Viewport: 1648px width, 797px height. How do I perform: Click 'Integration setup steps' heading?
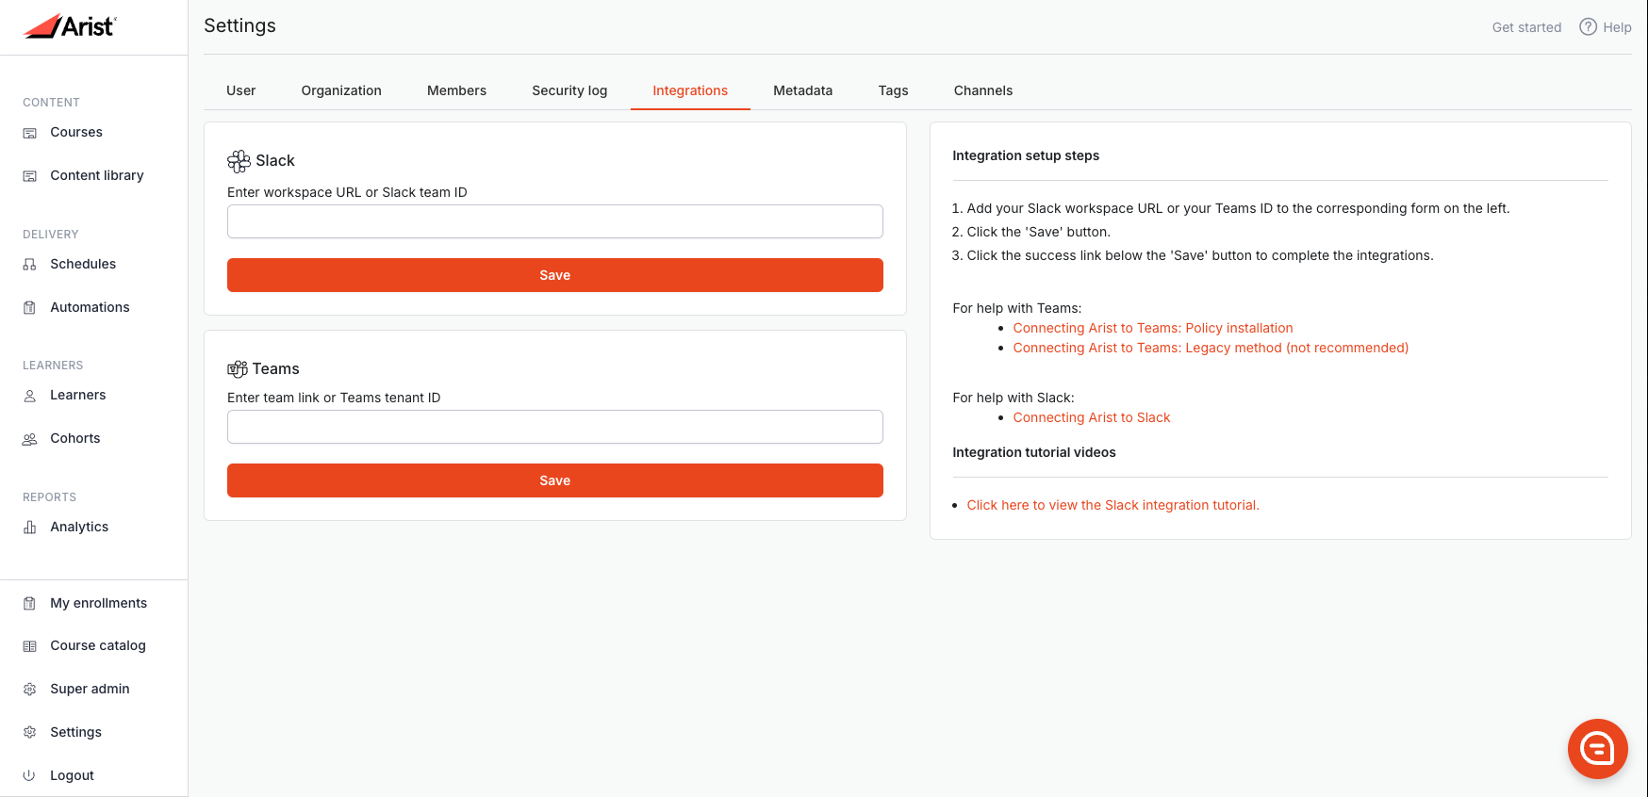1026,155
